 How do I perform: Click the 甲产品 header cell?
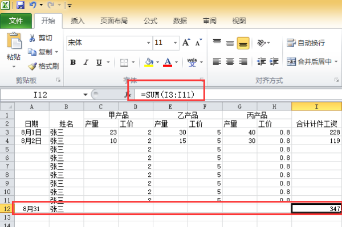(x=119, y=115)
